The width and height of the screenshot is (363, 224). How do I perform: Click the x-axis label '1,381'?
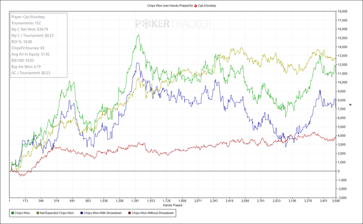point(135,201)
